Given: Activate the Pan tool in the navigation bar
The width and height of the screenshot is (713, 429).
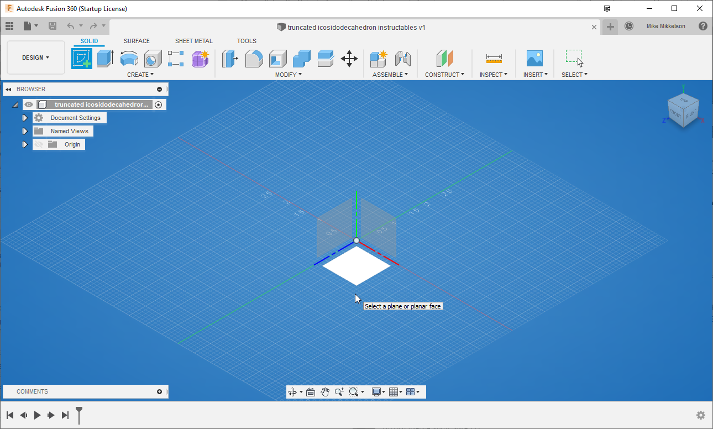Looking at the screenshot, I should (x=325, y=391).
